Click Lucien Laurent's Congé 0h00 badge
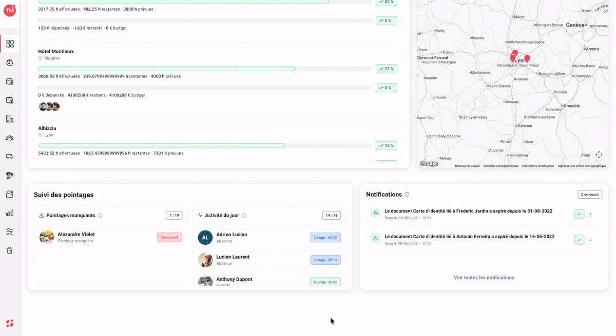The height and width of the screenshot is (336, 616). [325, 260]
